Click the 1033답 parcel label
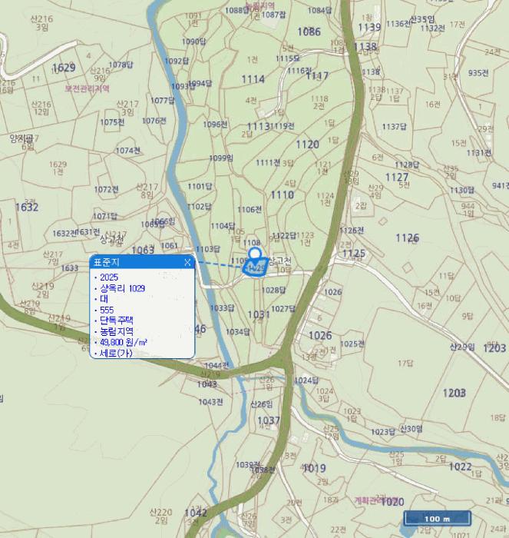Image resolution: width=509 pixels, height=538 pixels. point(222,308)
